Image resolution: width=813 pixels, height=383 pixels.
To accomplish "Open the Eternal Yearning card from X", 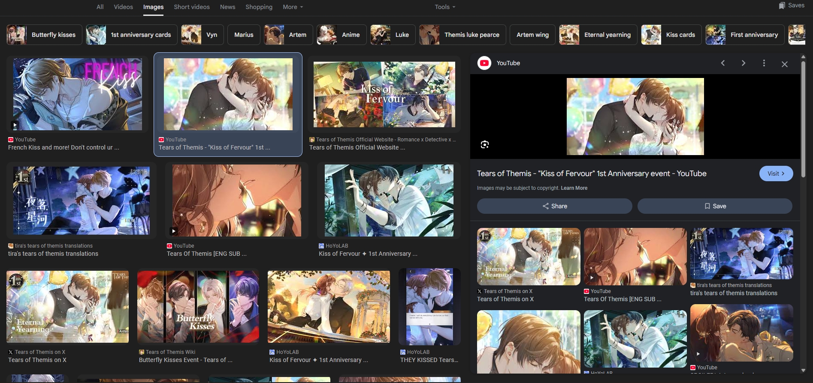I will pyautogui.click(x=68, y=307).
